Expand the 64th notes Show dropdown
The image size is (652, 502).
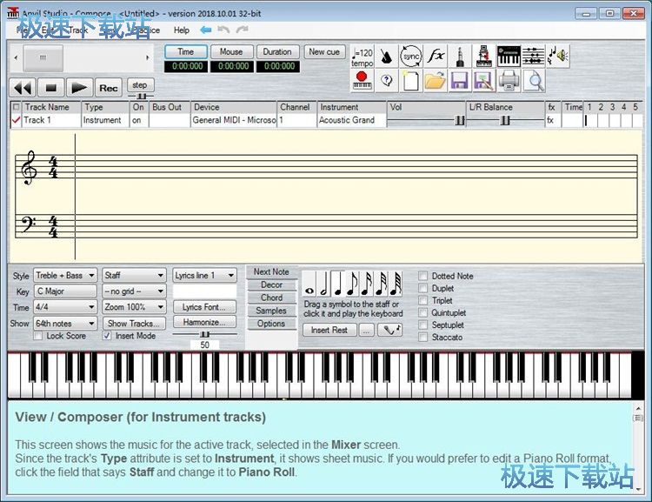(x=65, y=323)
